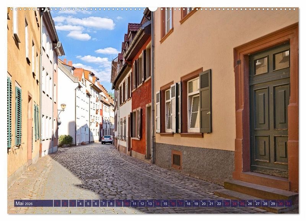Select day 26 in the calendar strip

[250, 203]
